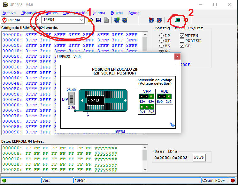
Task: Open the Prueba menu
Action: click(x=117, y=13)
